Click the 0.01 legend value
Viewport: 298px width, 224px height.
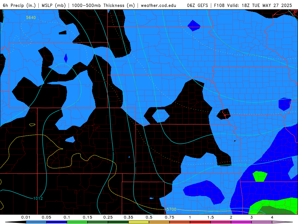point(26,217)
